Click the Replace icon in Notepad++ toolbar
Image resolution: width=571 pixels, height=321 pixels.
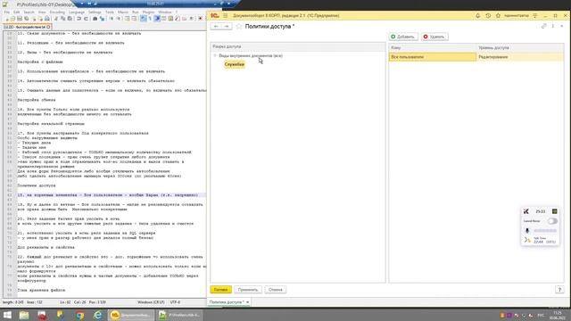point(102,19)
